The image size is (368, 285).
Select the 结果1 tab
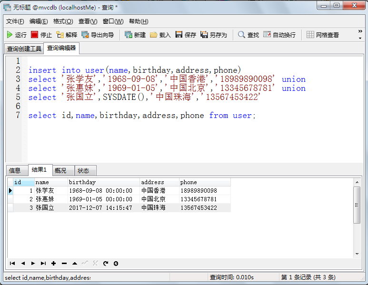pos(40,169)
